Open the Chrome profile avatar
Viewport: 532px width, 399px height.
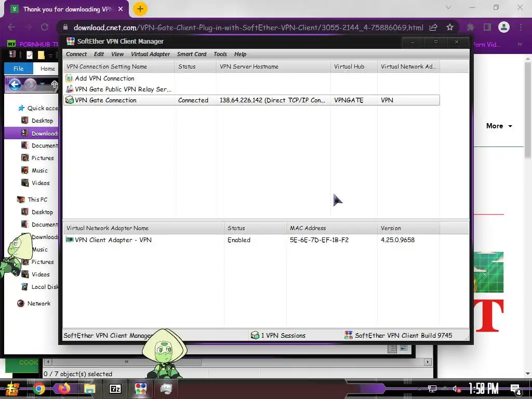[x=504, y=27]
